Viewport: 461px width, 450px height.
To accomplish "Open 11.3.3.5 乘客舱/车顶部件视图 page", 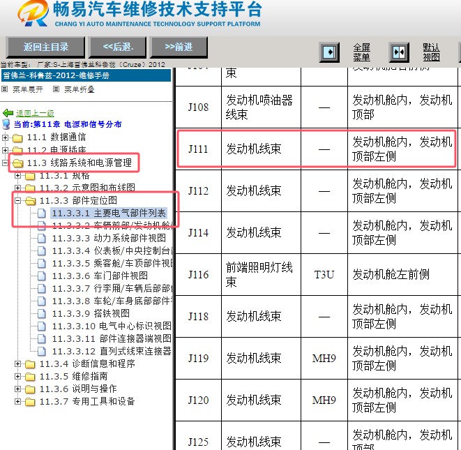I will tap(112, 263).
